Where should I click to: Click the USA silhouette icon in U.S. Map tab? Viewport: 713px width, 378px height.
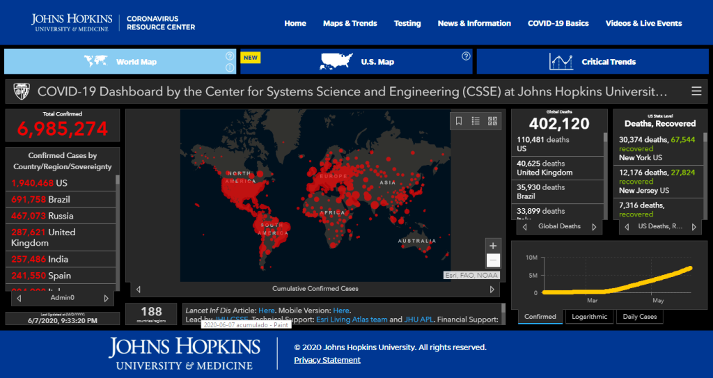click(x=336, y=61)
